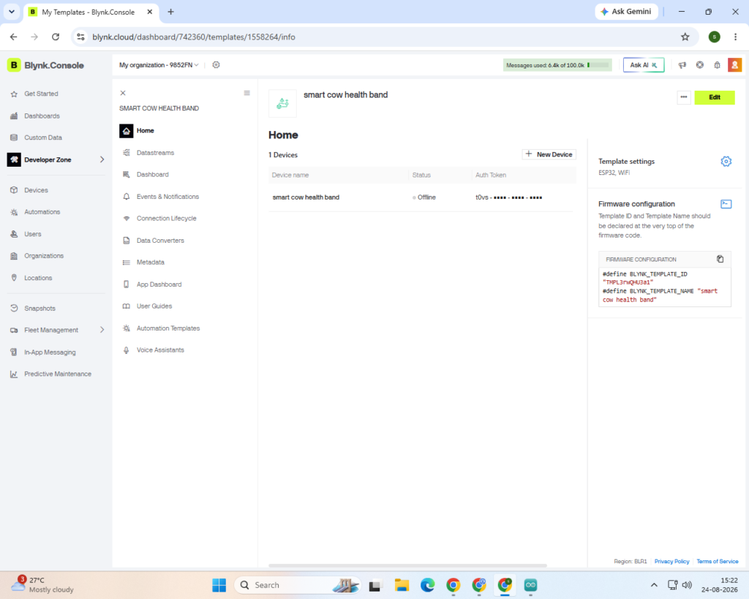
Task: Show hidden system tray icons
Action: [654, 585]
